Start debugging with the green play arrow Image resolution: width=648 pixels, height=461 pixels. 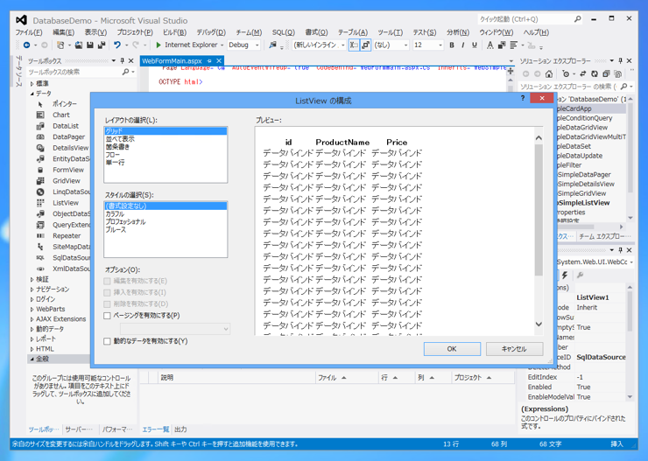(x=158, y=45)
